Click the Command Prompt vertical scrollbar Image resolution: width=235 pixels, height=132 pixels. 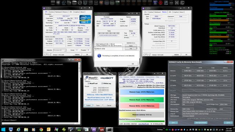79,93
